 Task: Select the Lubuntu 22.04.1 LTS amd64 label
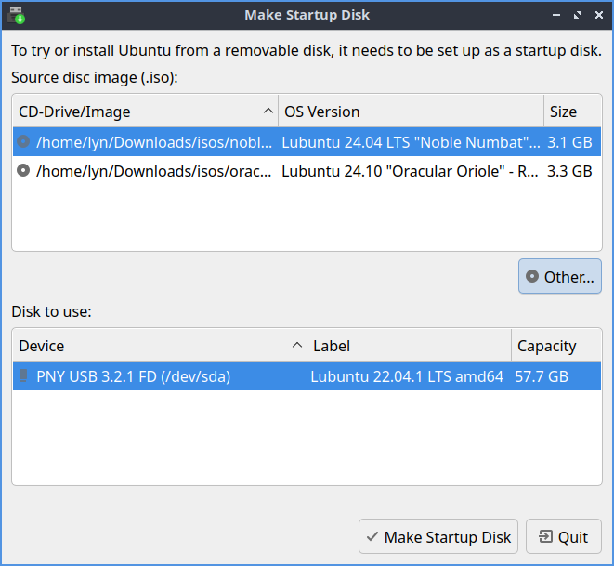(x=407, y=376)
